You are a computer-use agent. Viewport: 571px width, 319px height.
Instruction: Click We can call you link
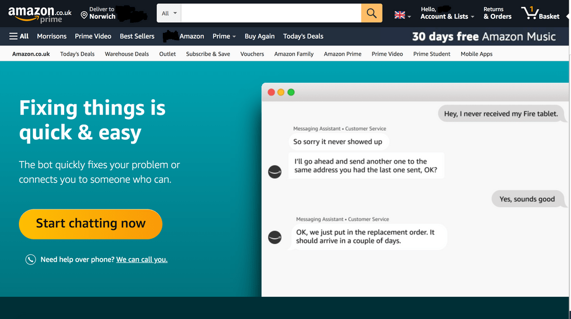coord(142,259)
